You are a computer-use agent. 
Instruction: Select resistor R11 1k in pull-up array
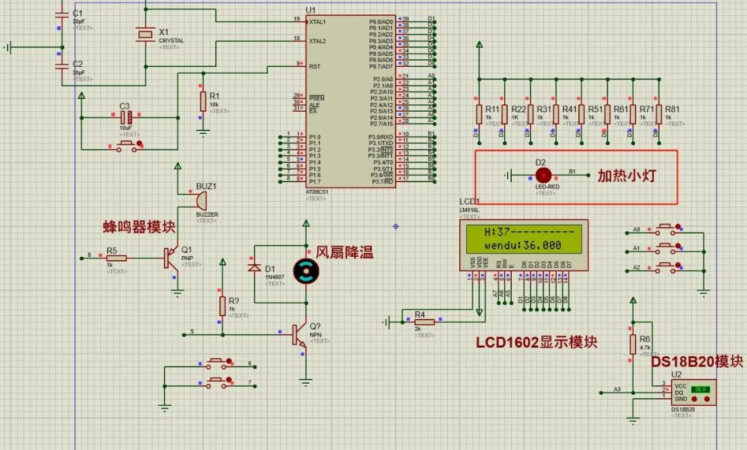[479, 115]
